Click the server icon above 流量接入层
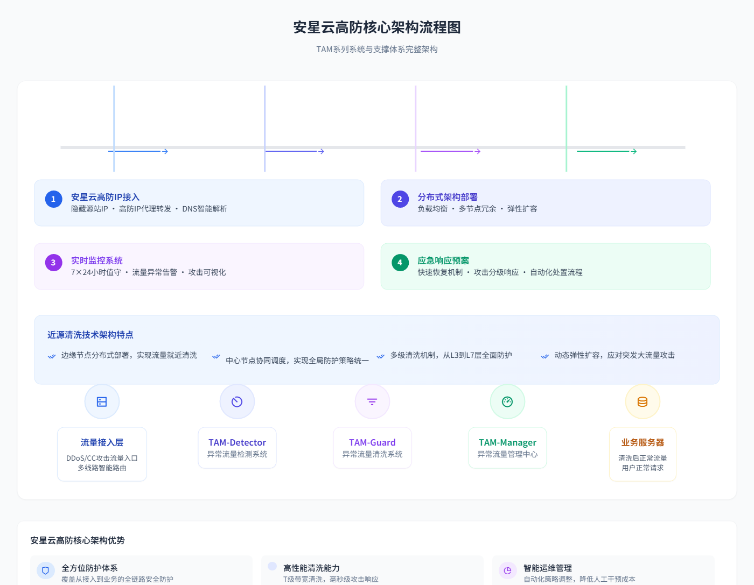The width and height of the screenshot is (754, 585). (102, 401)
